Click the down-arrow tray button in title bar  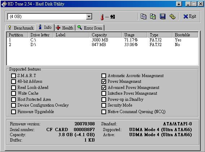(179, 4)
